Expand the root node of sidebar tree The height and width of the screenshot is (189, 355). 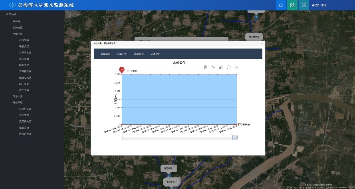pos(11,14)
